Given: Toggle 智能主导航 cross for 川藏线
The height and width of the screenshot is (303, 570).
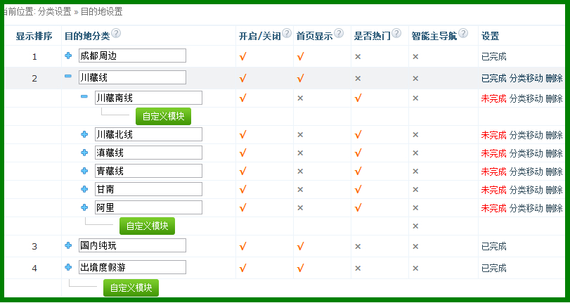Looking at the screenshot, I should click(x=415, y=78).
